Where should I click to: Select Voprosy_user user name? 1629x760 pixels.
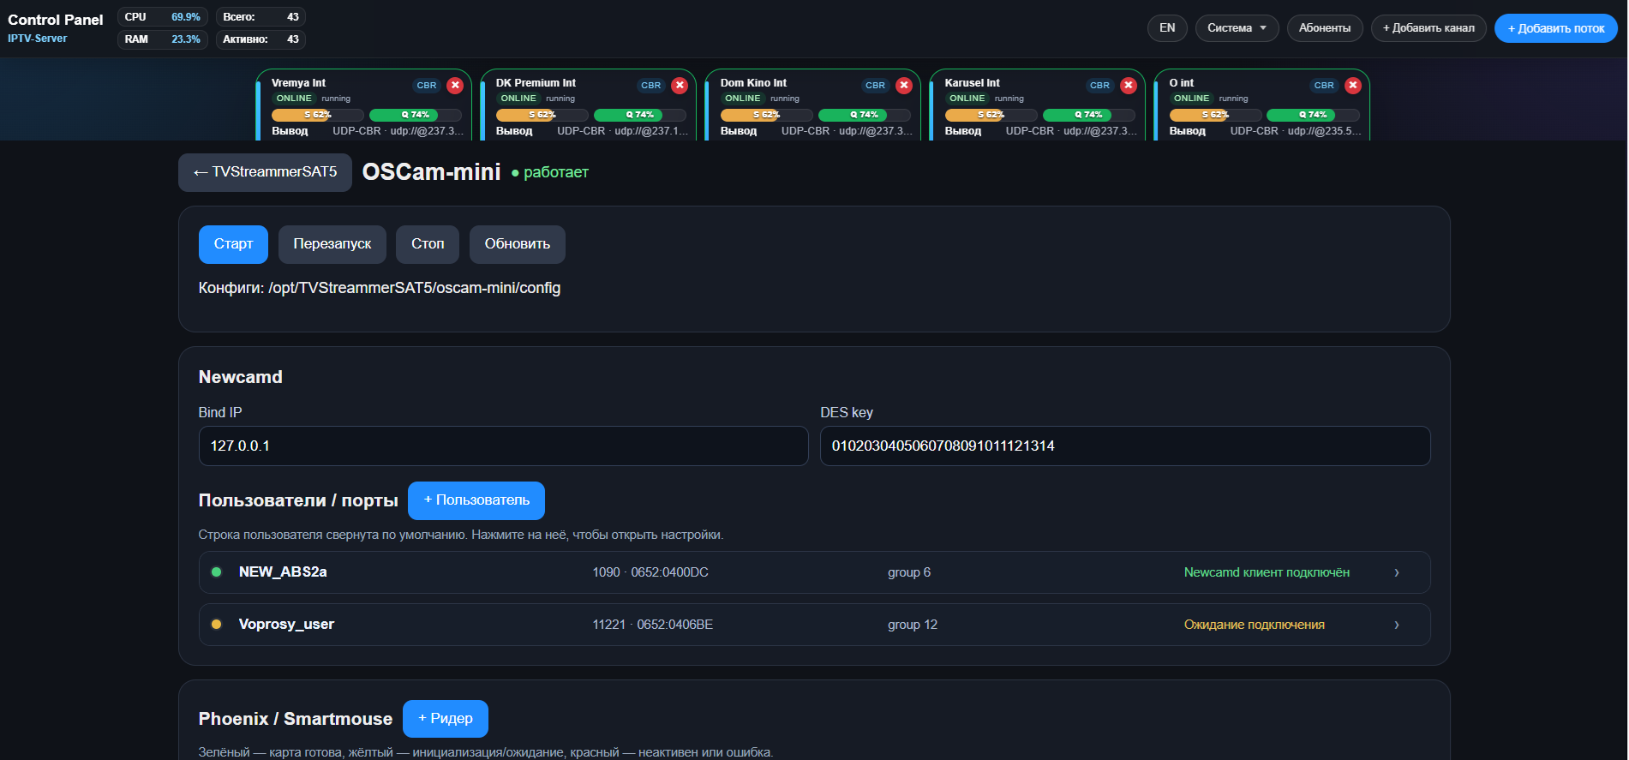coord(286,625)
